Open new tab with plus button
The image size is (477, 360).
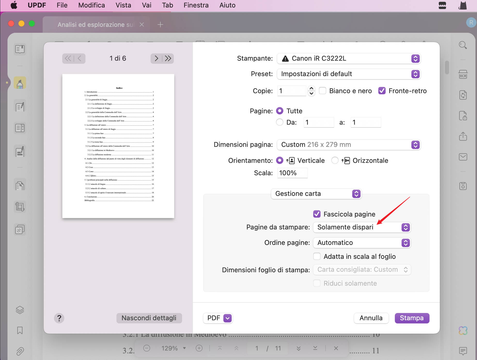160,25
